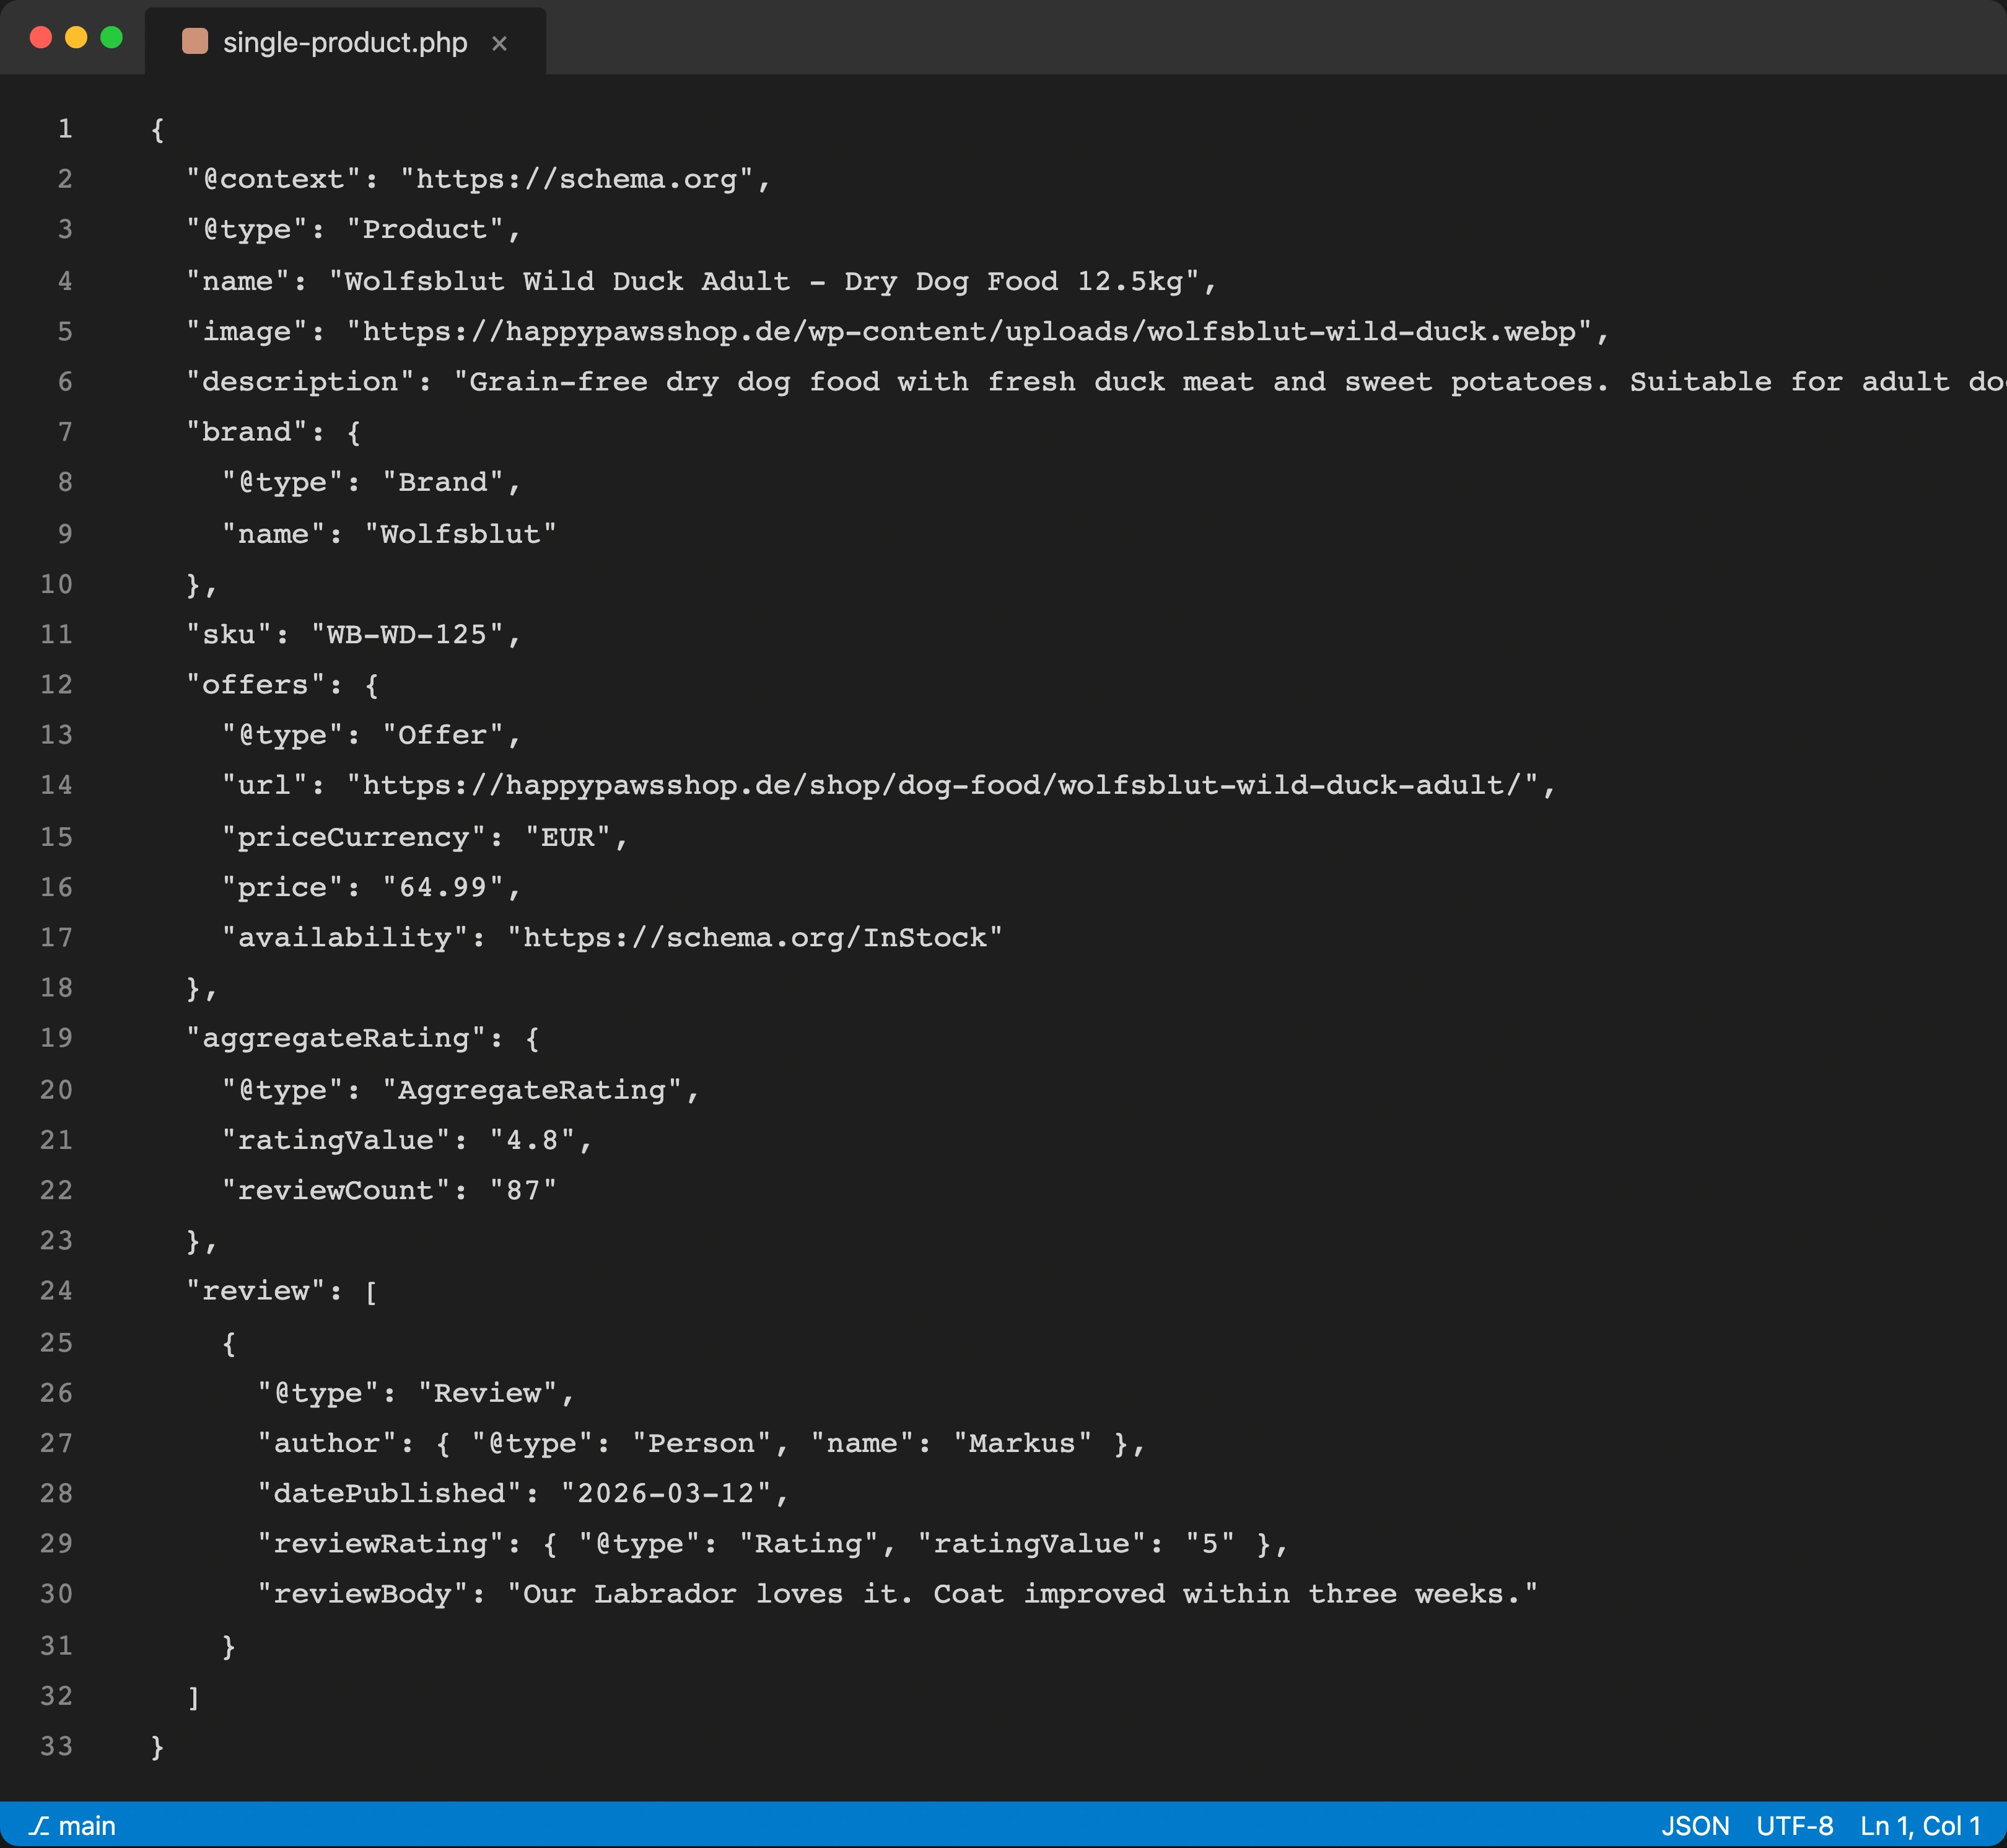Close the single-product.php tab

500,43
